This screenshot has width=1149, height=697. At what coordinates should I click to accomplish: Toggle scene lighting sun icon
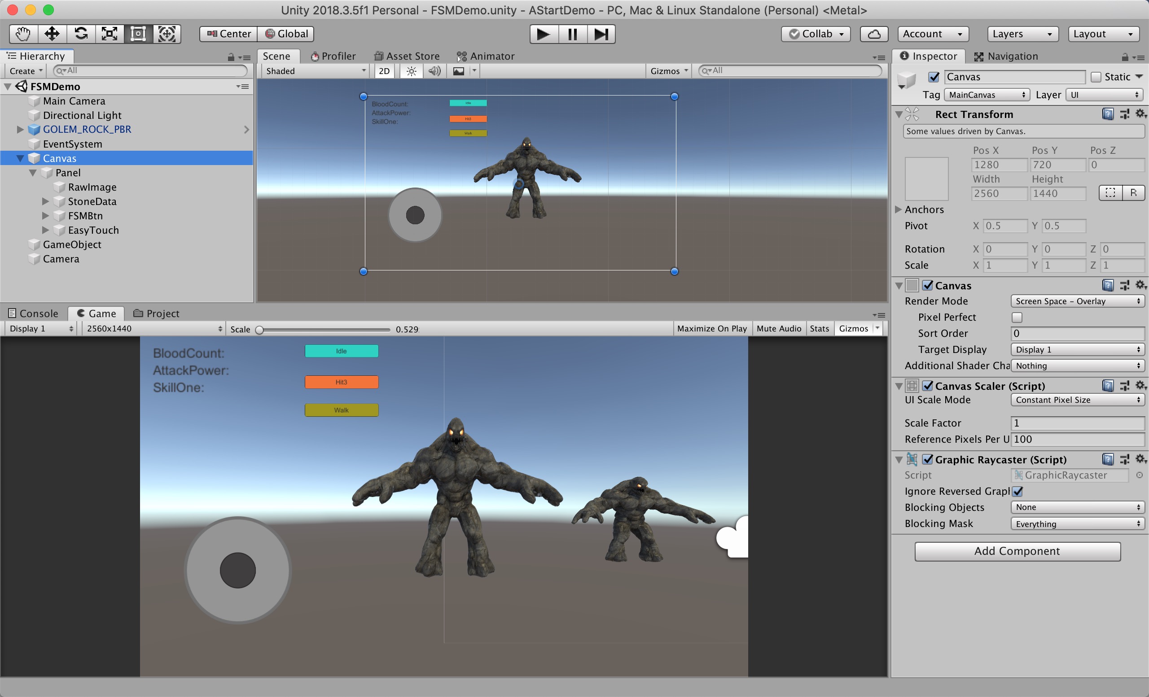point(411,71)
